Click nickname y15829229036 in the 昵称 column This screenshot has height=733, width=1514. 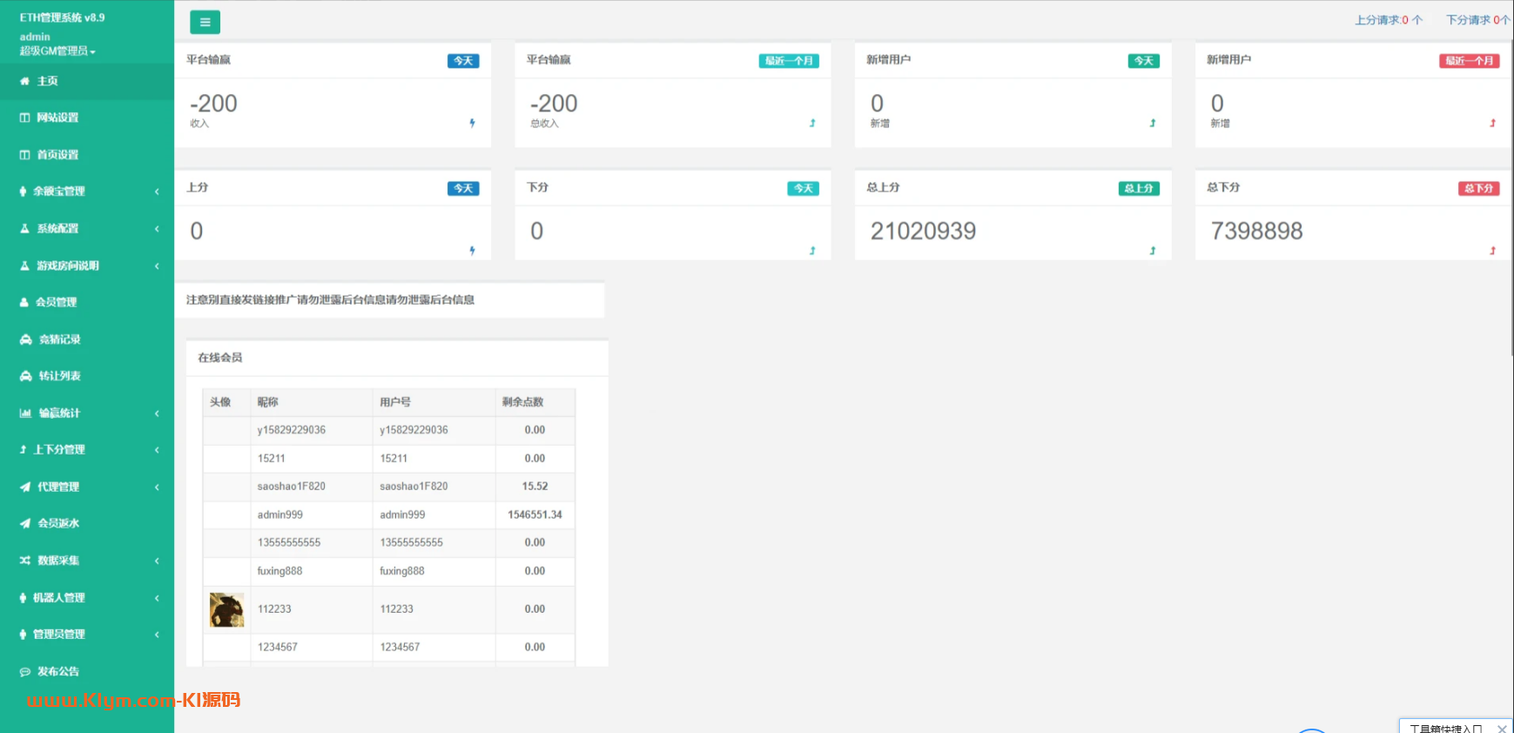(292, 430)
